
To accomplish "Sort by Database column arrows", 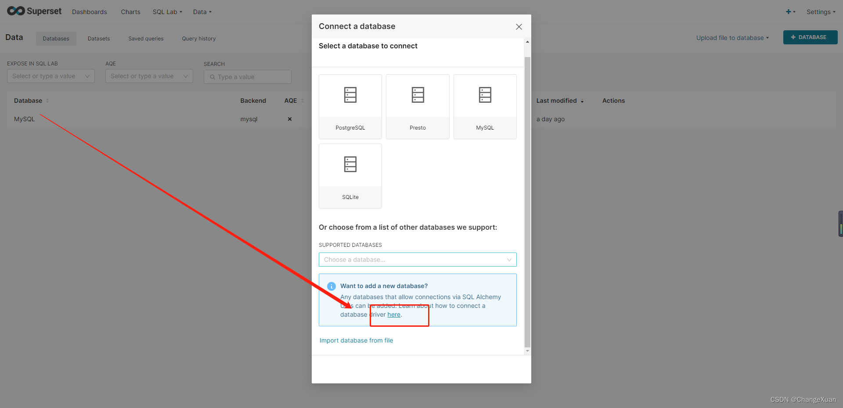I will point(47,101).
